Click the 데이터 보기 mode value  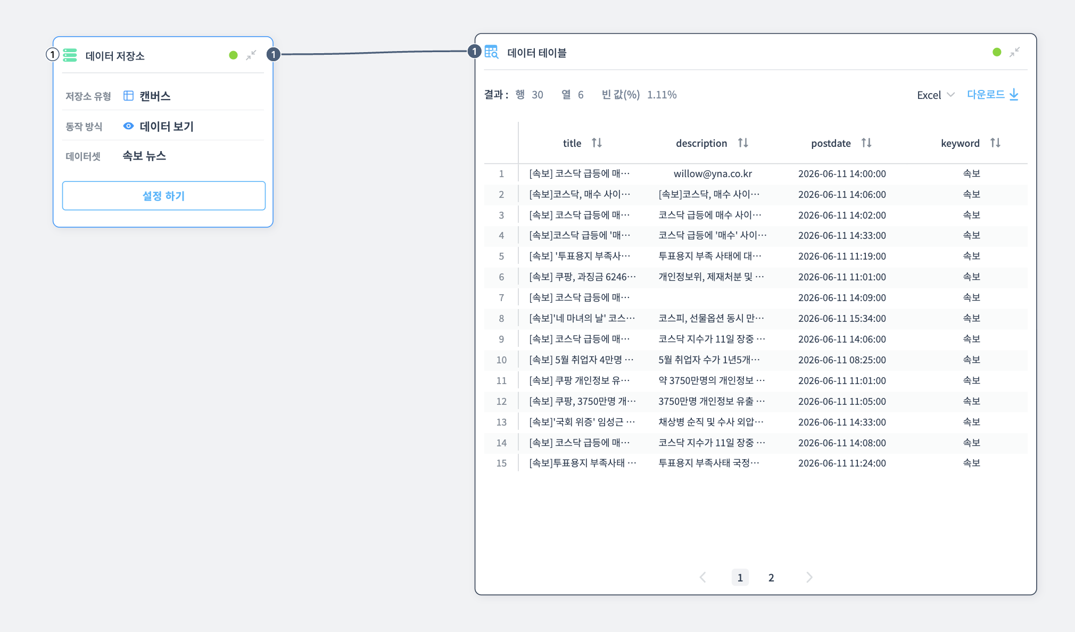167,126
